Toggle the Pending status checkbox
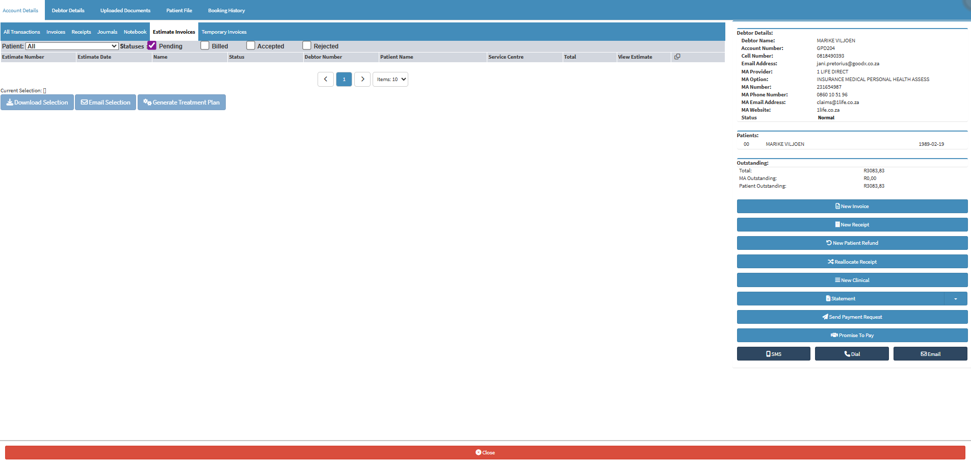The image size is (971, 462). pyautogui.click(x=152, y=45)
